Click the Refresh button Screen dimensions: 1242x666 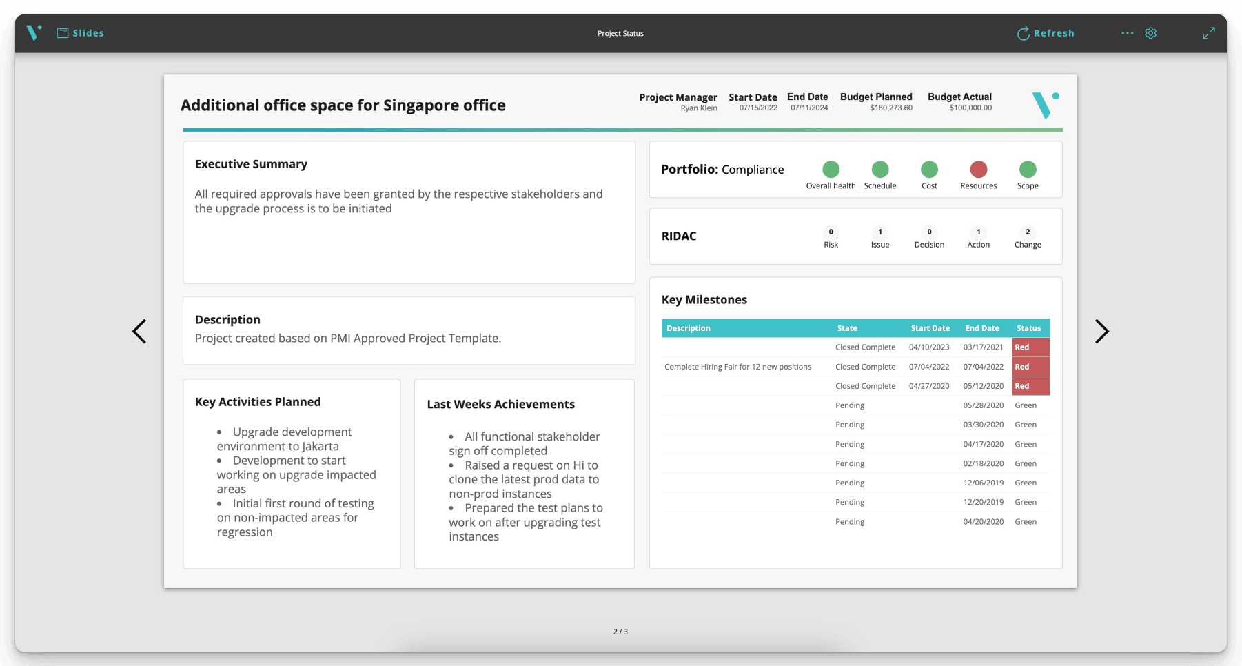[x=1046, y=33]
